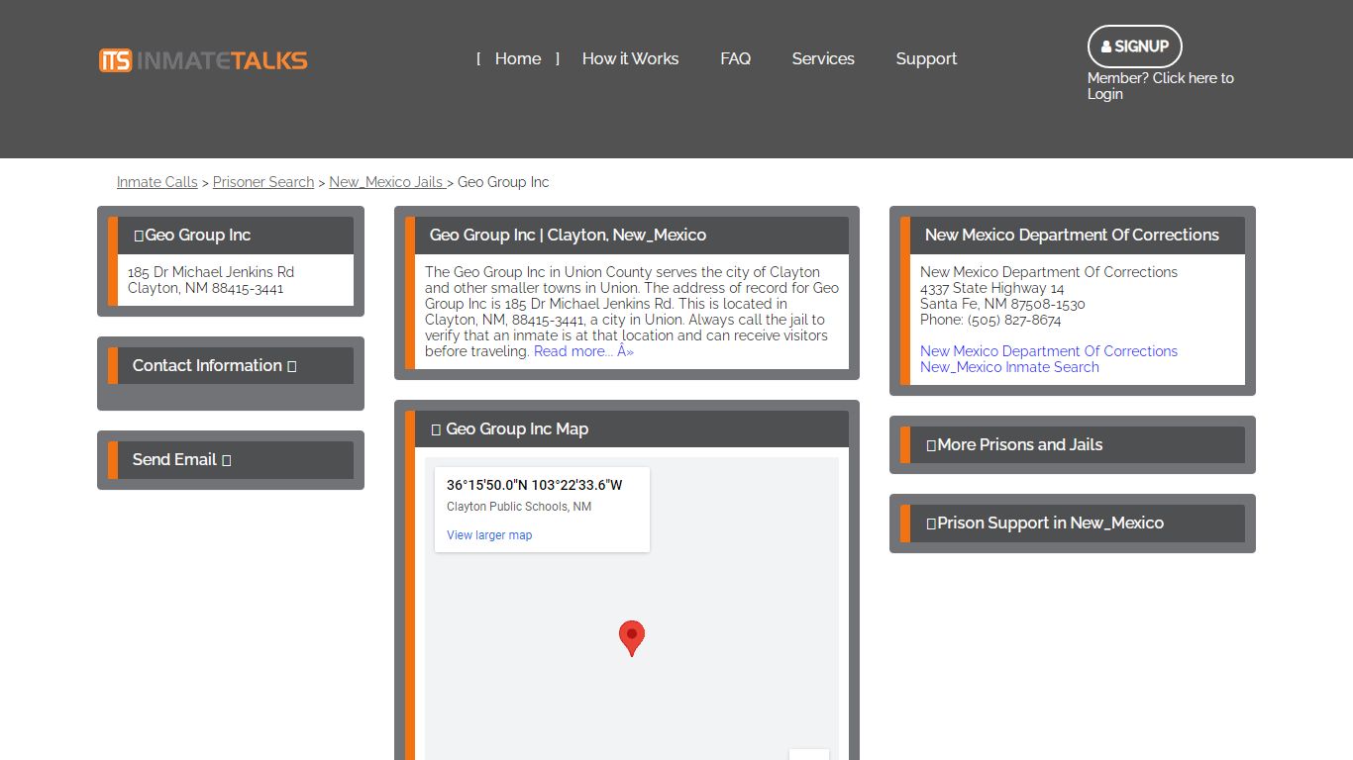Click the map coordinates text

(535, 485)
